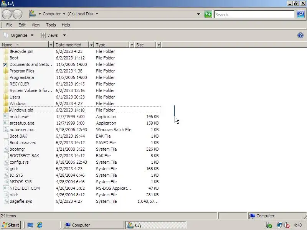Expand arrow after (C:) Local Disk

click(x=97, y=14)
